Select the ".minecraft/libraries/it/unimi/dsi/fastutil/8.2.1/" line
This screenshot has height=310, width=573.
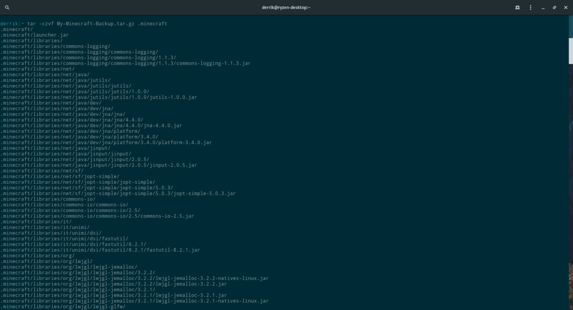(73, 244)
